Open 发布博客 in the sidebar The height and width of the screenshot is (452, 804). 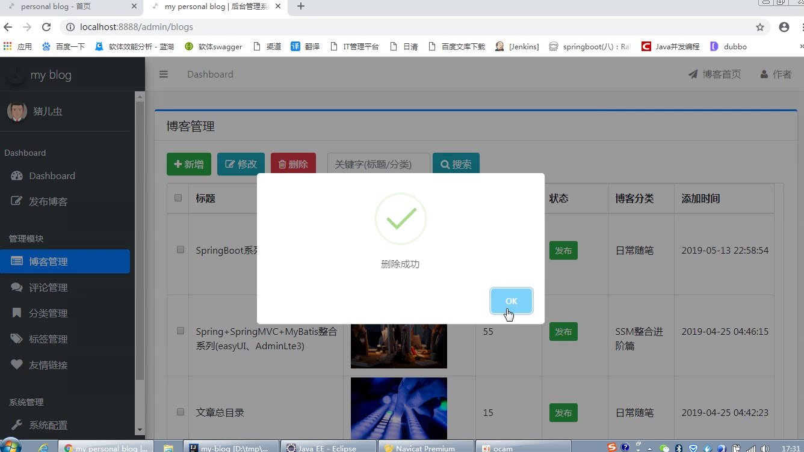tap(65, 202)
